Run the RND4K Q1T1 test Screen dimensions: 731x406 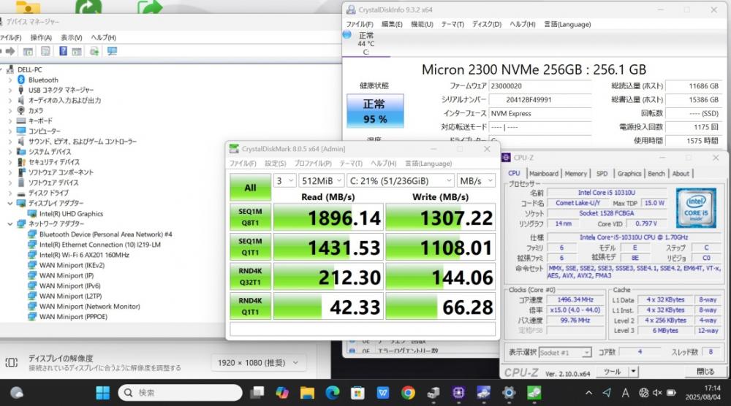[x=250, y=307]
